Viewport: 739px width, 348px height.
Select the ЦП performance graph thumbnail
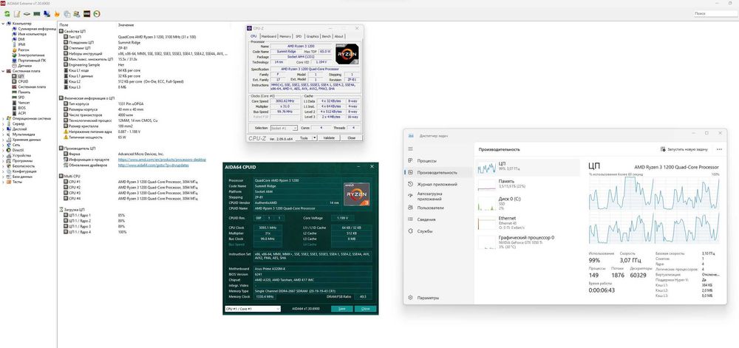pos(486,167)
